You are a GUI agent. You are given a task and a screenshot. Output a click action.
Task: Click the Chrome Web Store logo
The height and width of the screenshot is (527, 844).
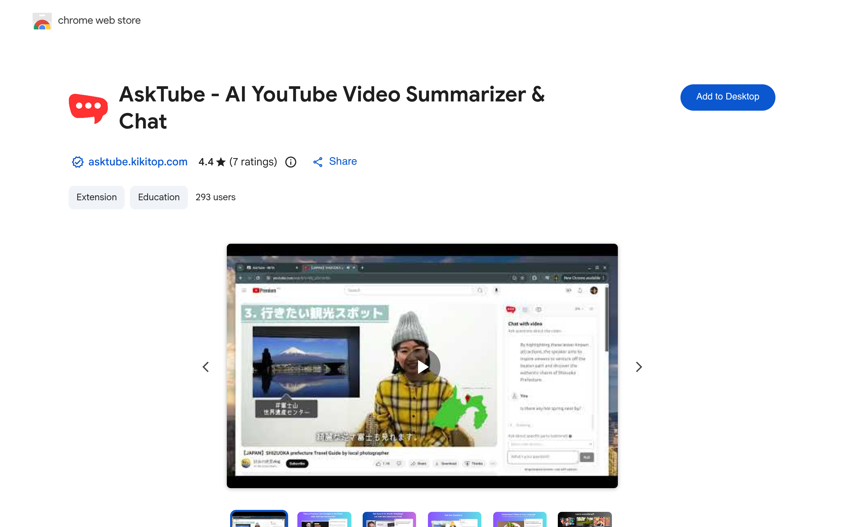(42, 21)
